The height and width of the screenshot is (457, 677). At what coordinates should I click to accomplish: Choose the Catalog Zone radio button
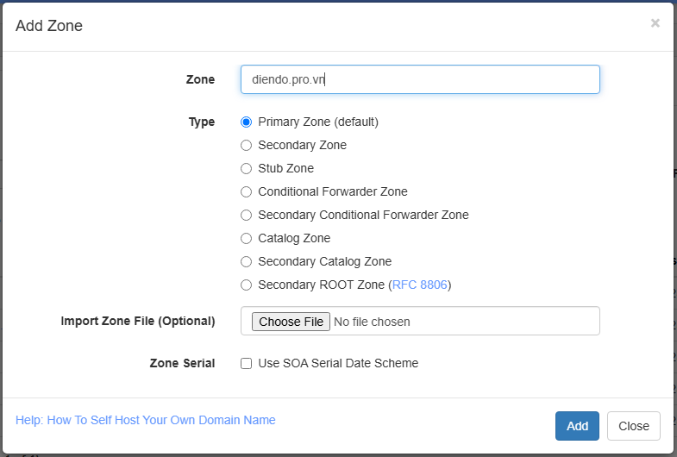pos(247,239)
